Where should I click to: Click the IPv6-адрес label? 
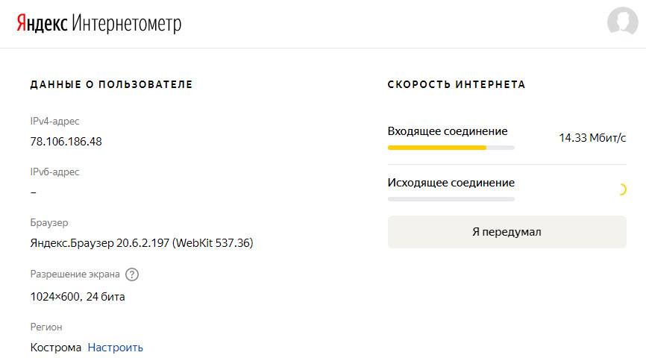pos(54,172)
